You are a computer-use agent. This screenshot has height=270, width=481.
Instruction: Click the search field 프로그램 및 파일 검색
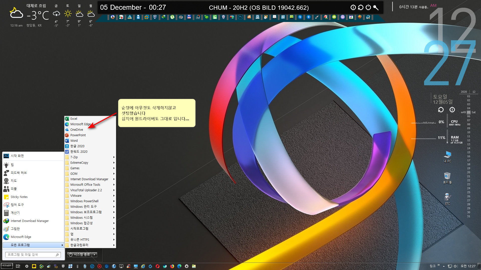tap(33, 254)
